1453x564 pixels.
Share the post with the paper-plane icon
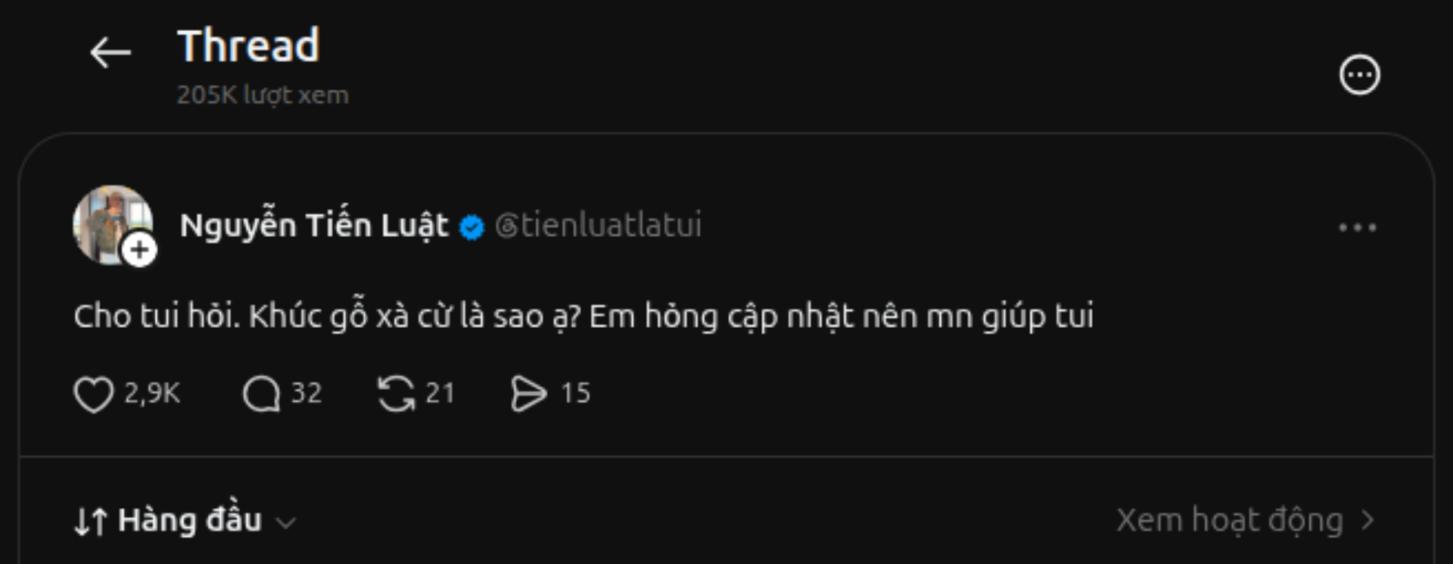(528, 394)
